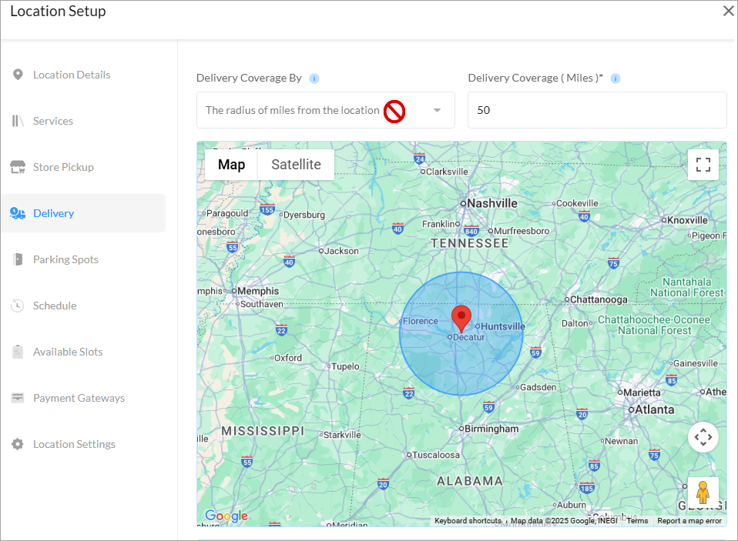The image size is (738, 541).
Task: Click the Delivery Coverage Miles input field
Action: pos(597,110)
